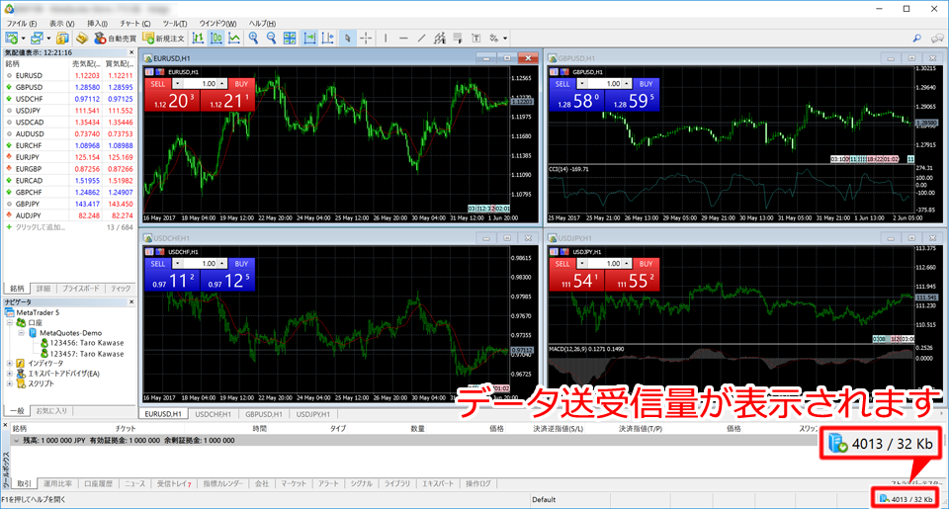
Task: Click SELL button on GBPUSD chart
Action: point(562,84)
